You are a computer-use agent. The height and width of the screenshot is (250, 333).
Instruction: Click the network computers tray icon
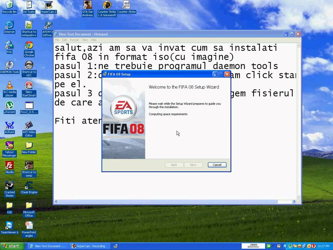304,246
